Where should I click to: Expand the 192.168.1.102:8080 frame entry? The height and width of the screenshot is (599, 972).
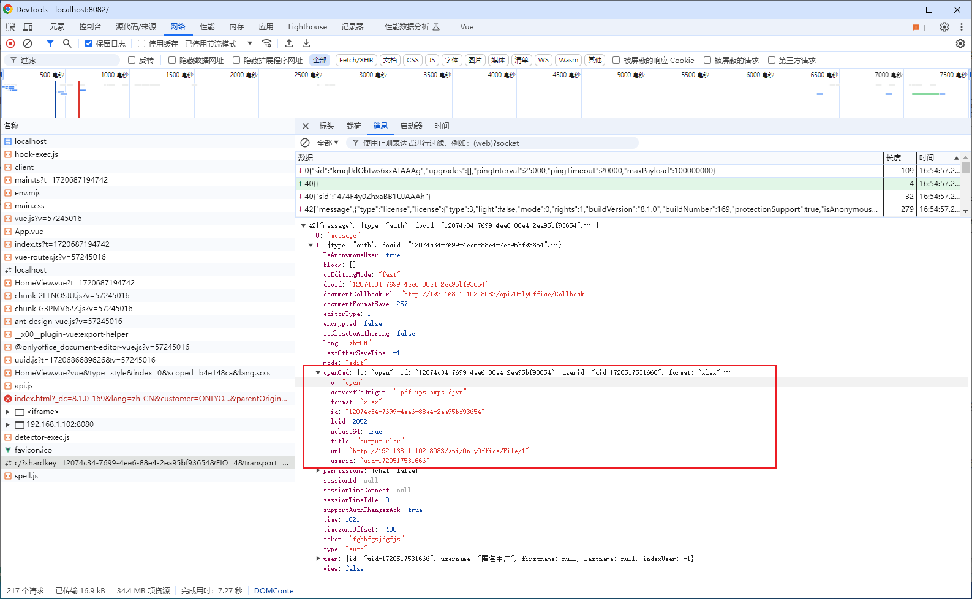coord(7,424)
